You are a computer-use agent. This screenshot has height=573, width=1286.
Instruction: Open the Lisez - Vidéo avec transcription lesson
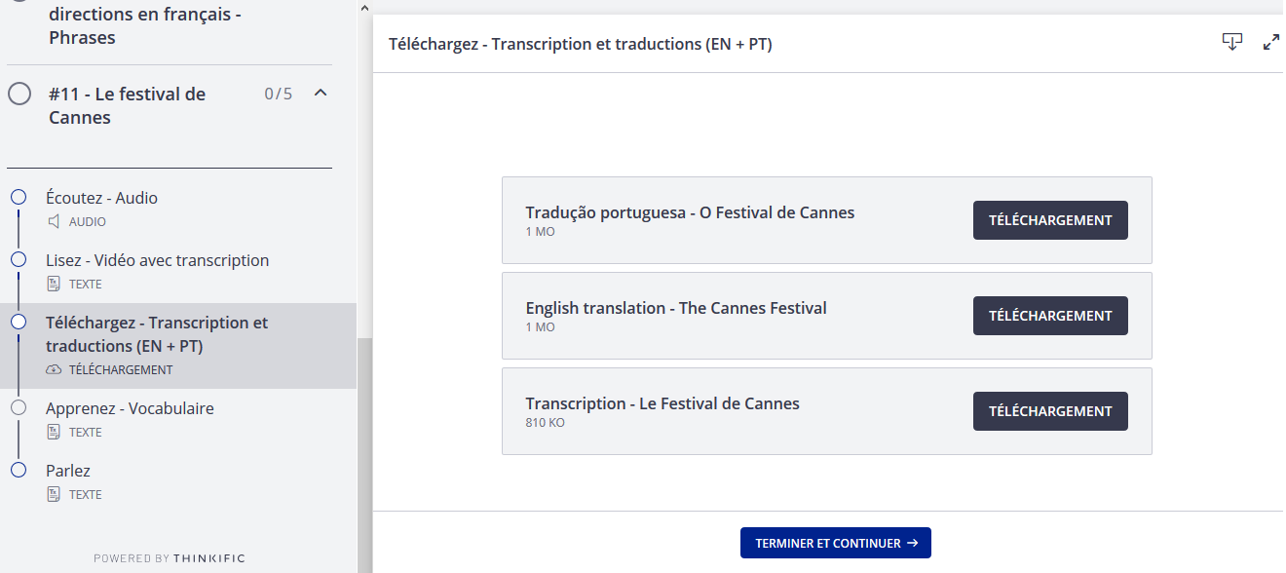click(157, 260)
